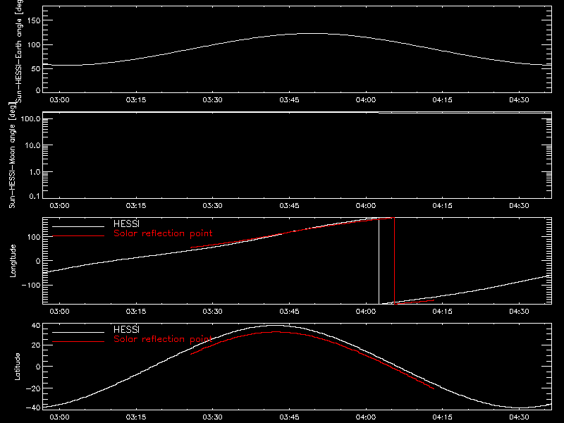This screenshot has height=423, width=564.
Task: Click 03:15 tick label under Moon angle plot
Action: coord(136,205)
